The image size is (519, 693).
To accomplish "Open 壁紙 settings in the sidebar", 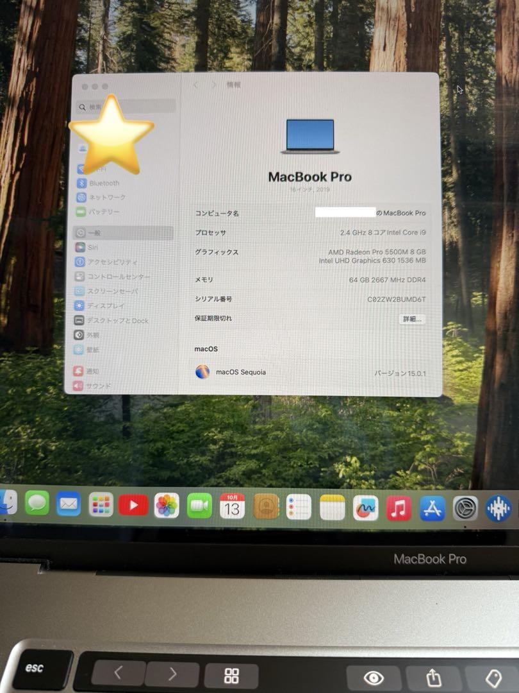I will tap(86, 350).
